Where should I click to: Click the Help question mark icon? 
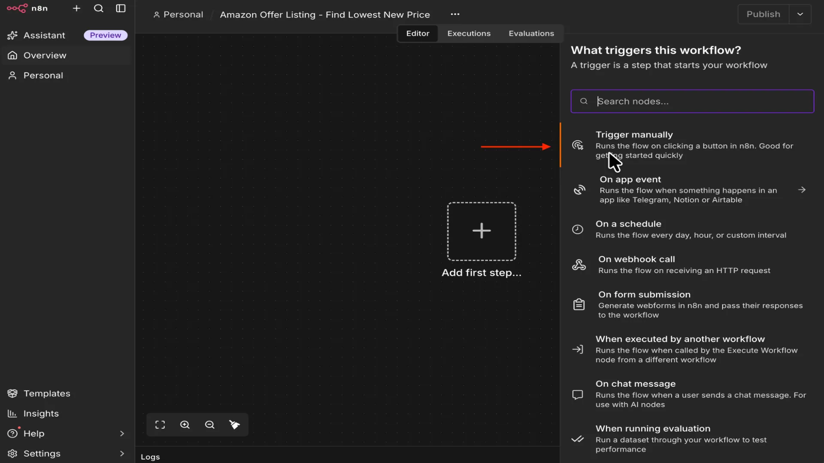(12, 433)
